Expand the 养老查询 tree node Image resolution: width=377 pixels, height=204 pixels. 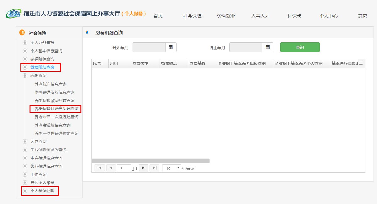click(x=25, y=76)
